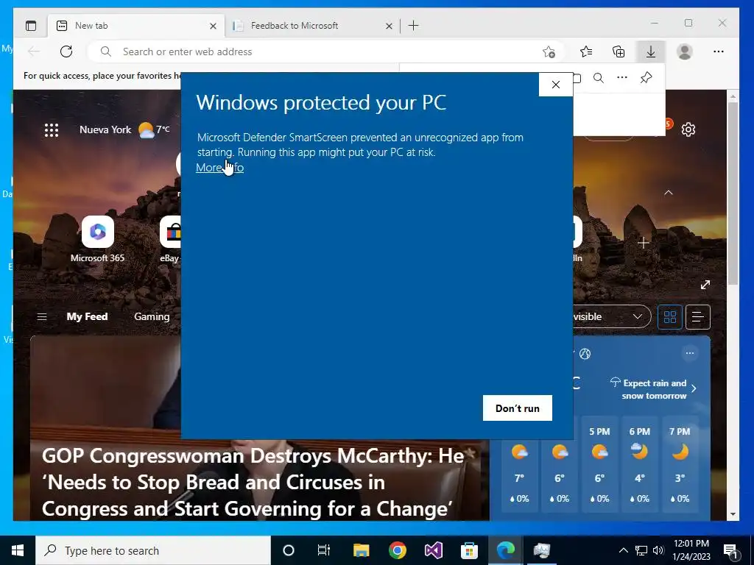
Task: Open the Collections icon
Action: point(619,51)
